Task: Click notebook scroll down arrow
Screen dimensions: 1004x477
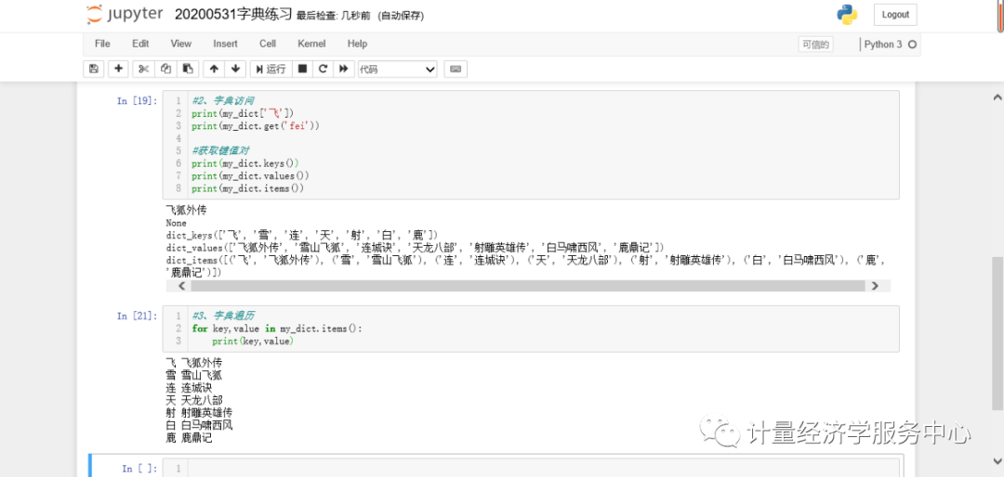Action: 997,459
